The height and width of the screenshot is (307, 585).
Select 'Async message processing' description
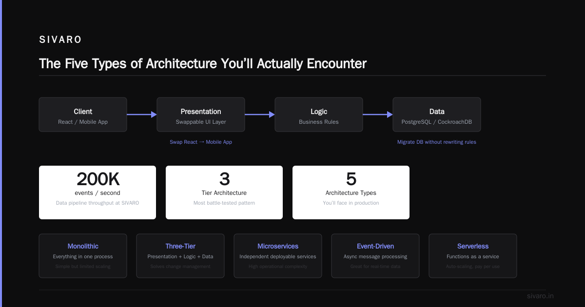(x=375, y=256)
